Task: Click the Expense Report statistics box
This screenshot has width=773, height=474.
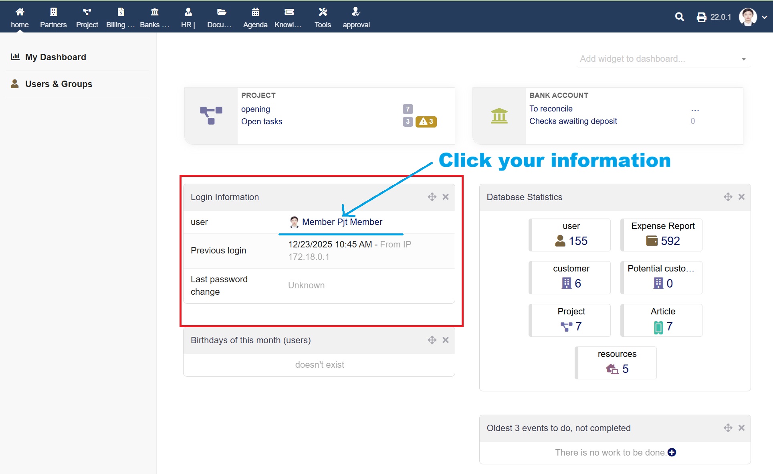Action: (x=661, y=235)
